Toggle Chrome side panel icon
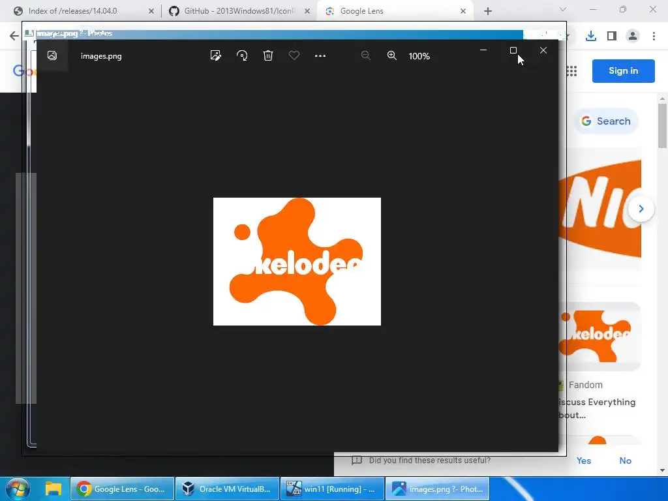Viewport: 668px width, 501px height. tap(612, 37)
